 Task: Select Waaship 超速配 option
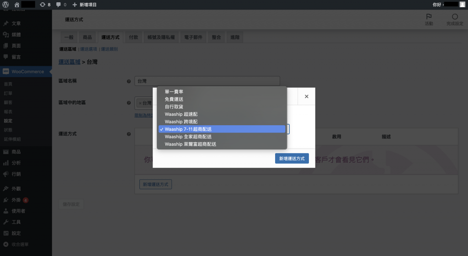(181, 114)
